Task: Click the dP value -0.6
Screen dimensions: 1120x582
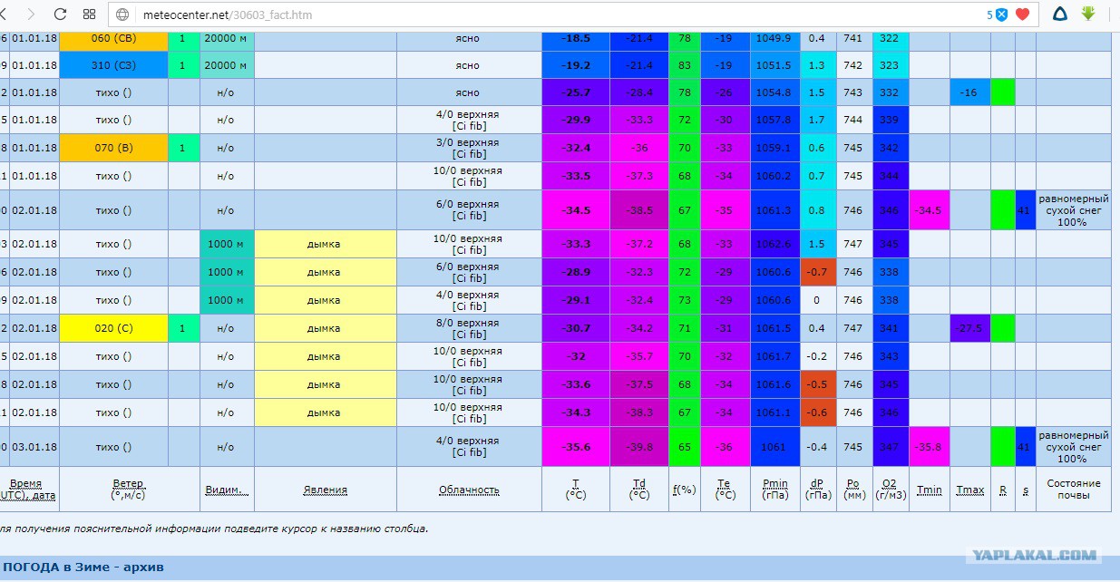Action: [816, 412]
